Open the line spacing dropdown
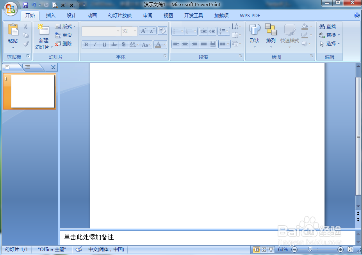The height and width of the screenshot is (255, 362). (x=223, y=31)
